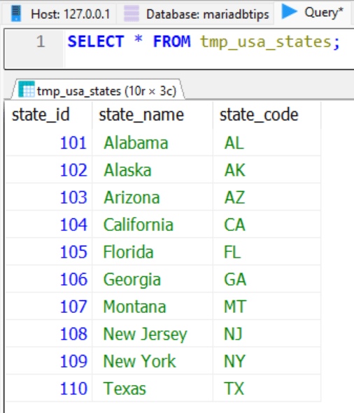Screen dimensions: 354x413
Task: Click the Arizona state name cell
Action: pos(153,197)
